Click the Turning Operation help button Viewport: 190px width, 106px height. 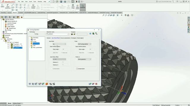pos(94,30)
